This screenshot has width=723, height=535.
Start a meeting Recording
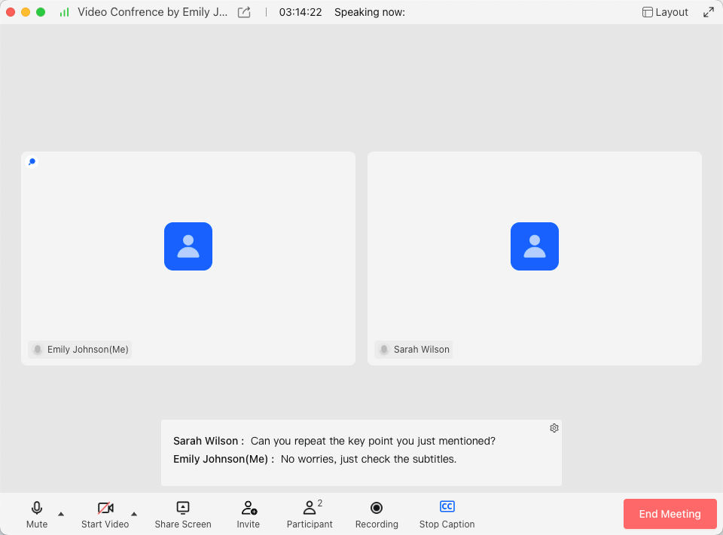tap(376, 513)
